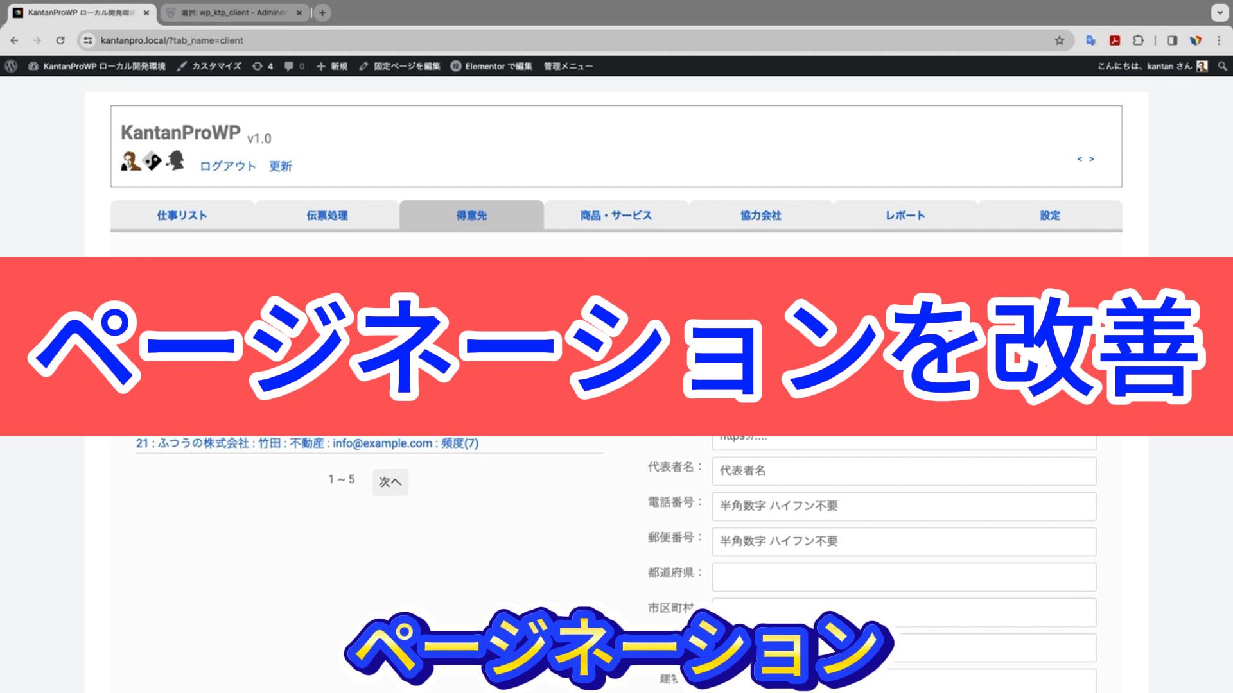Click the 次へ pagination button
The width and height of the screenshot is (1233, 693).
390,482
